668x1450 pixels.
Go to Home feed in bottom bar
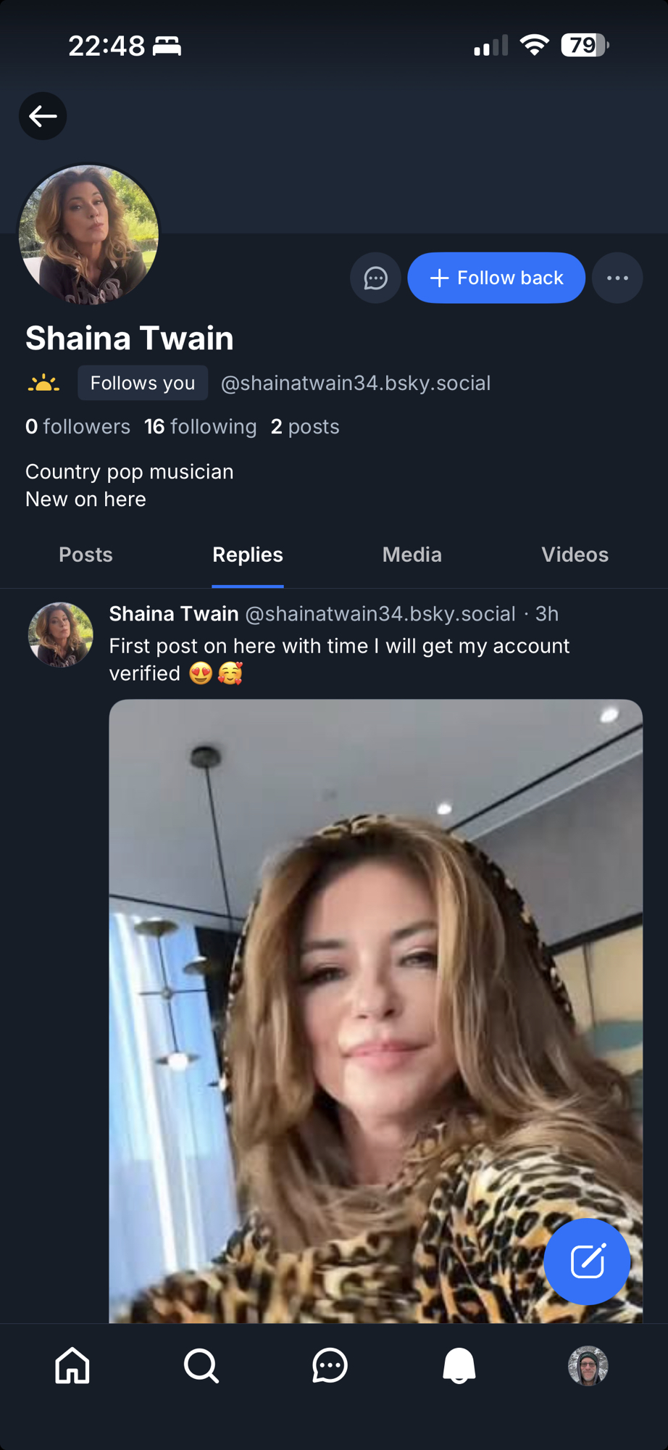click(x=72, y=1366)
